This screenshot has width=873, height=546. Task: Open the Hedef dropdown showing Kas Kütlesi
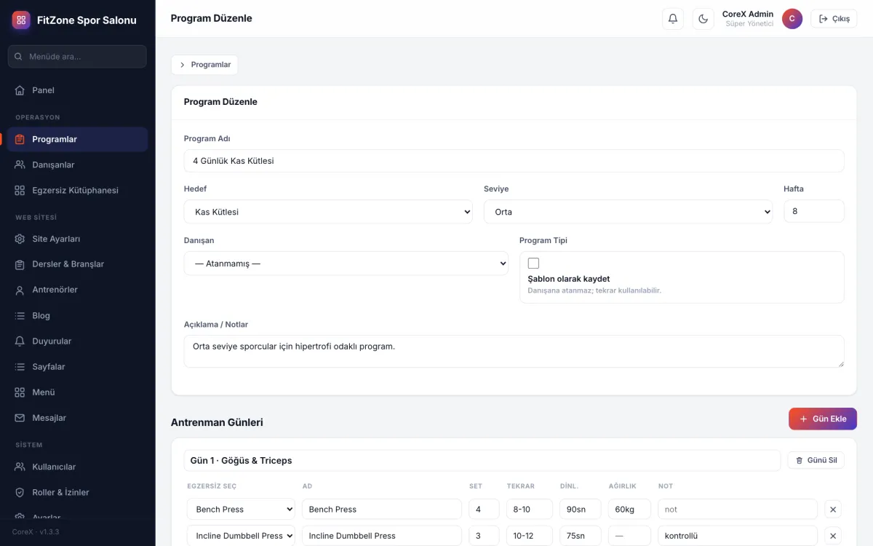(328, 212)
